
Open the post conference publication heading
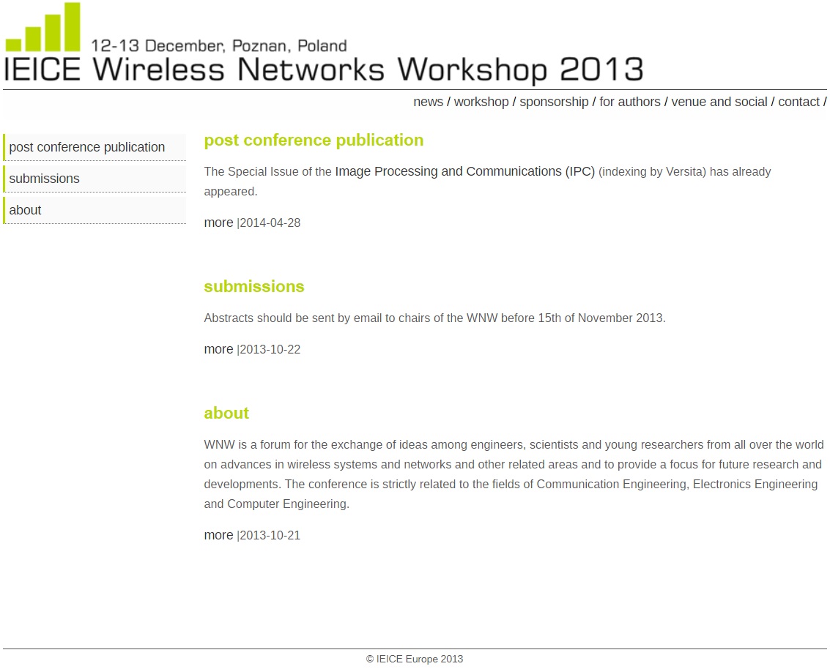314,141
